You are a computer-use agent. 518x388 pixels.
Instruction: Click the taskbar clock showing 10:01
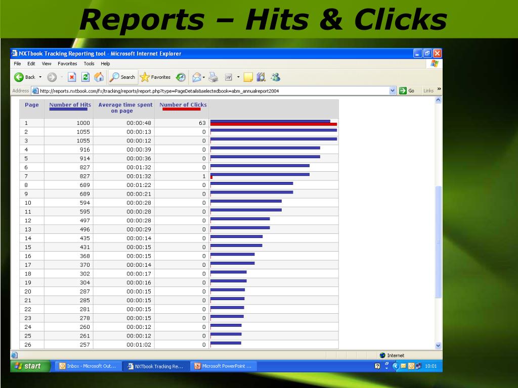pyautogui.click(x=431, y=366)
